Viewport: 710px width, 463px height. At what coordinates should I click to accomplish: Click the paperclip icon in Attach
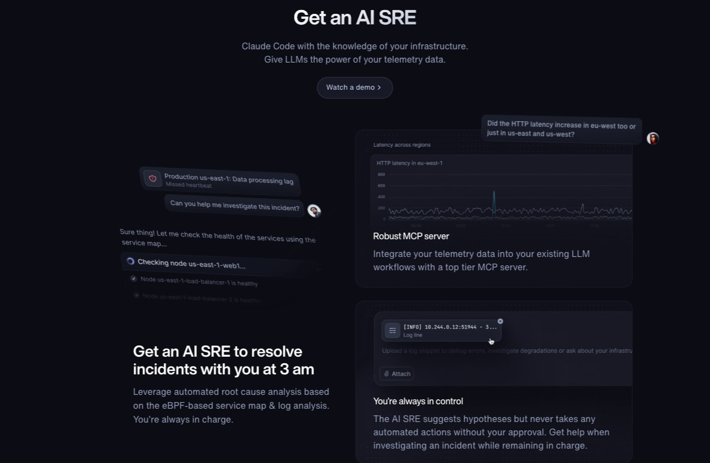pos(387,374)
